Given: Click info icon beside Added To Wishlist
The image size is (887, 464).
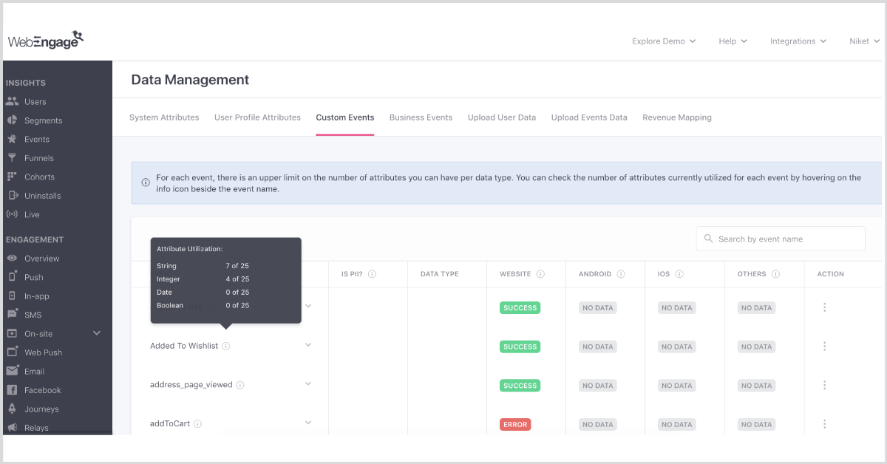Looking at the screenshot, I should 226,346.
